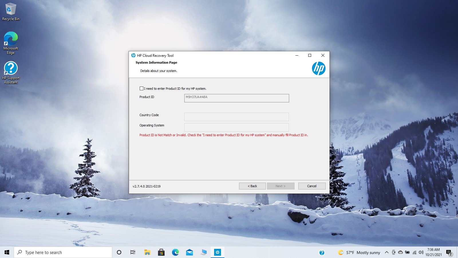Open Mail from the taskbar
Screen dimensions: 458x258
coord(189,252)
